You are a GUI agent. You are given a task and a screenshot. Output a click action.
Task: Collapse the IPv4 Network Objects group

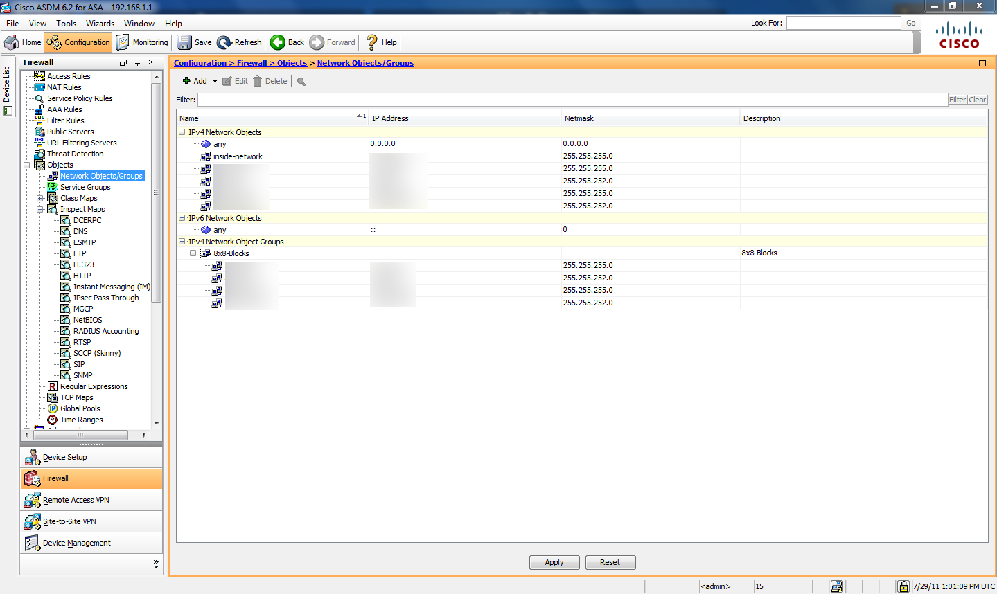pyautogui.click(x=182, y=132)
